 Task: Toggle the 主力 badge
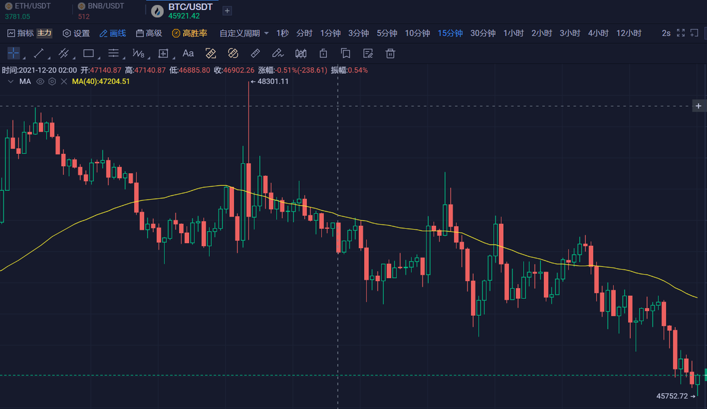tap(44, 33)
